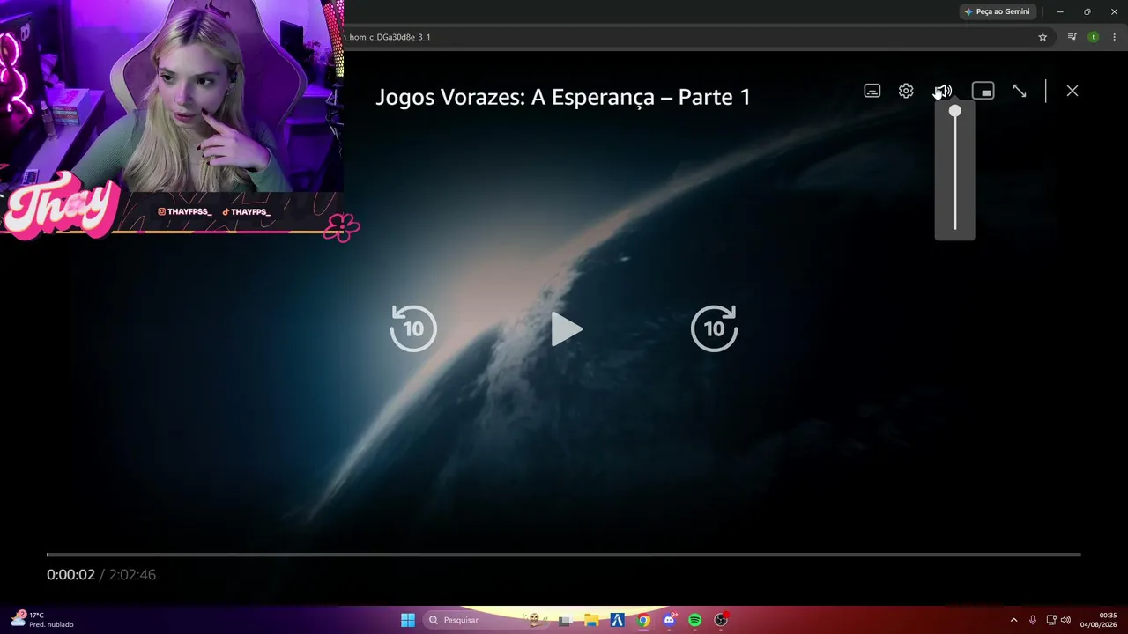1128x634 pixels.
Task: Switch to Google Chrome in the taskbar
Action: pyautogui.click(x=643, y=620)
